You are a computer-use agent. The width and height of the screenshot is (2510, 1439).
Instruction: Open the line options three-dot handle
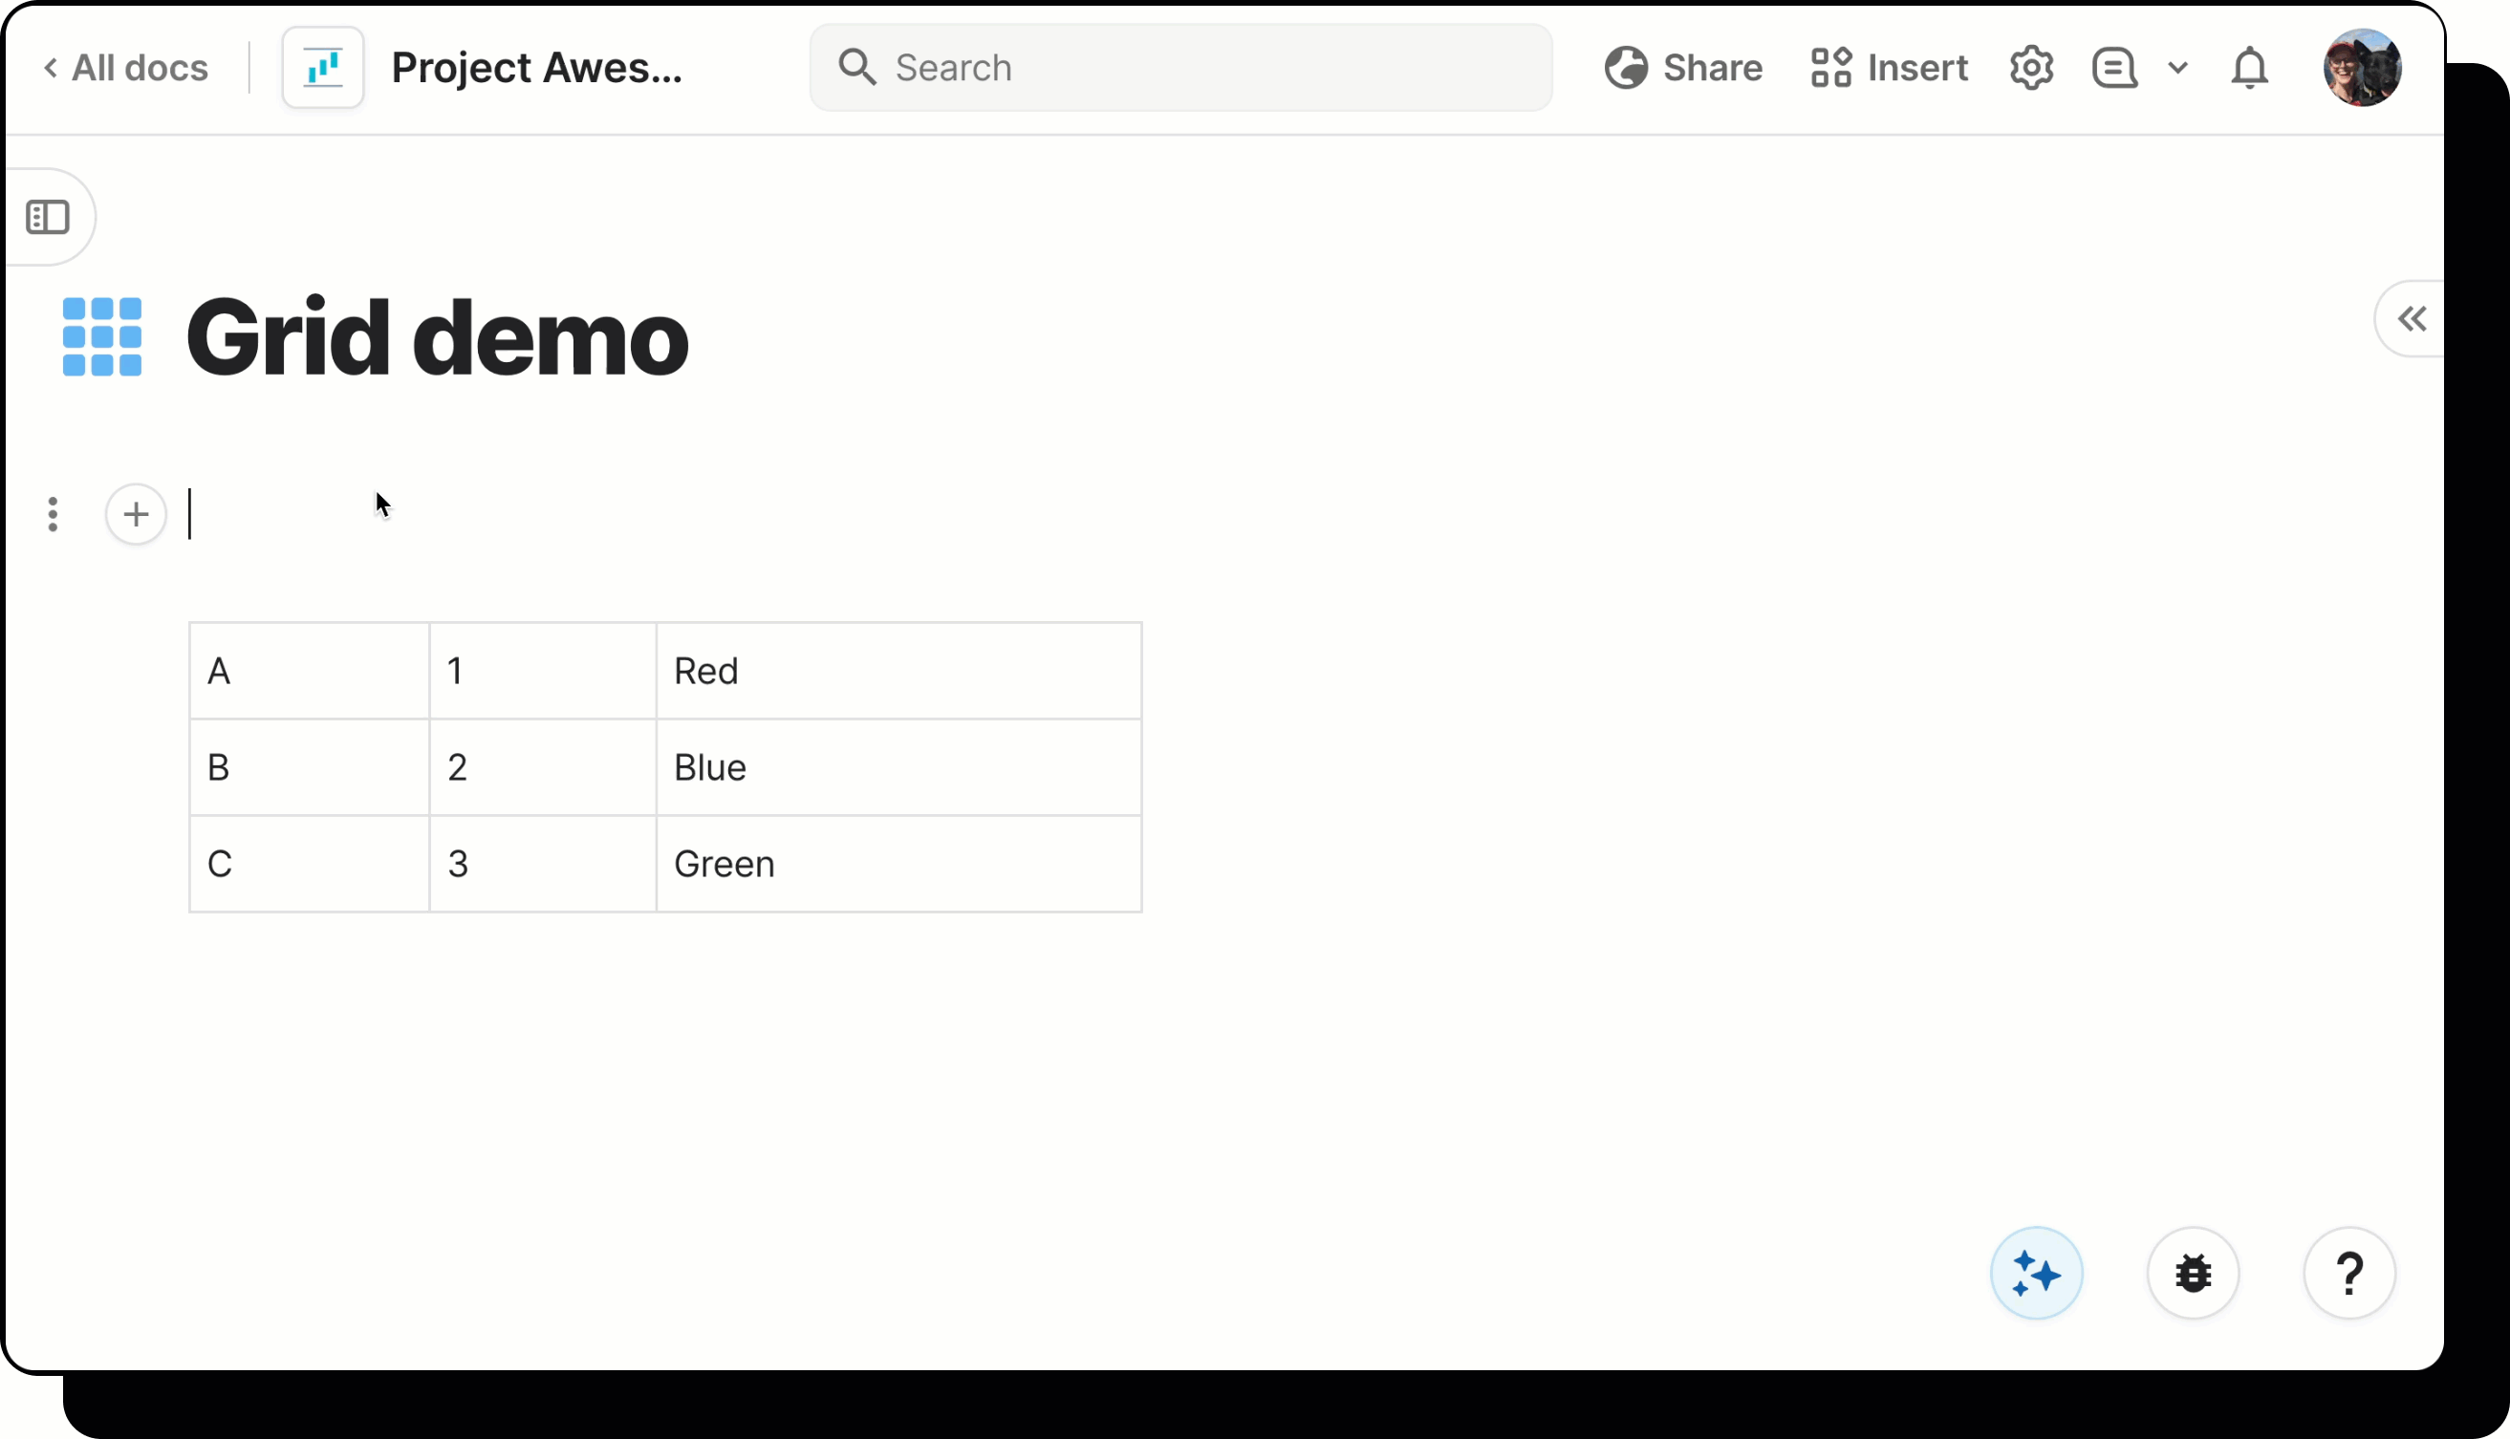[54, 514]
